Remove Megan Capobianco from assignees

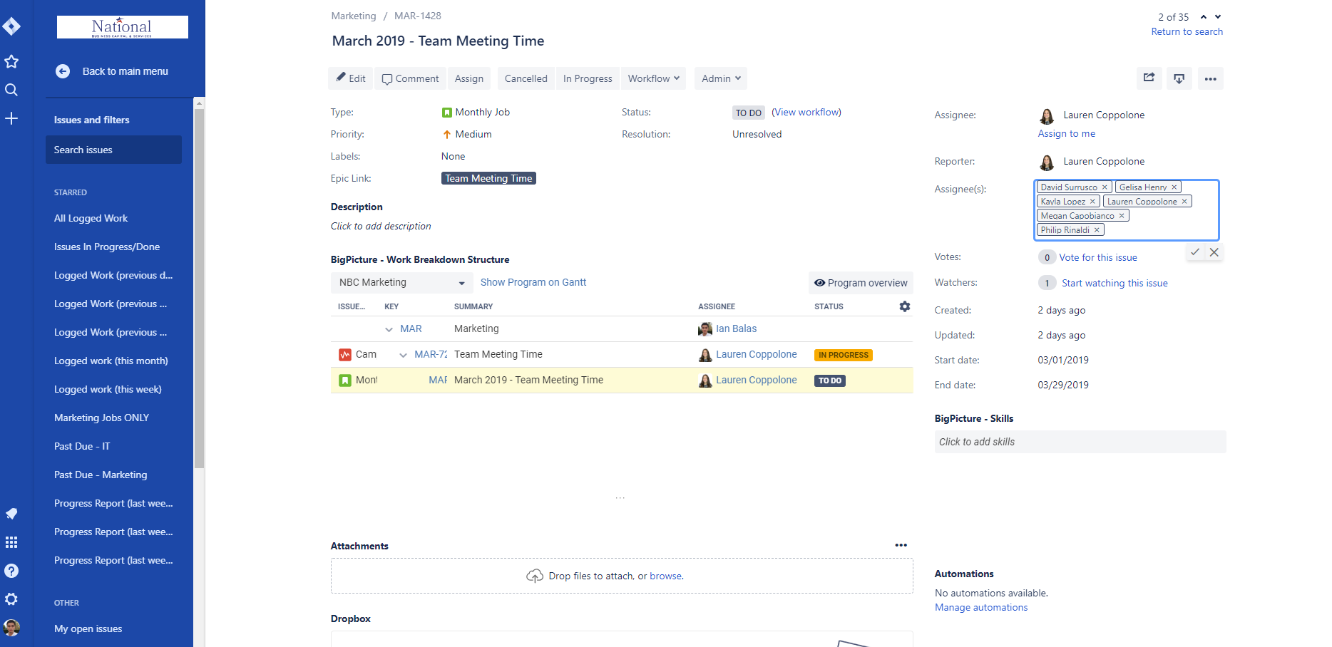(1122, 216)
